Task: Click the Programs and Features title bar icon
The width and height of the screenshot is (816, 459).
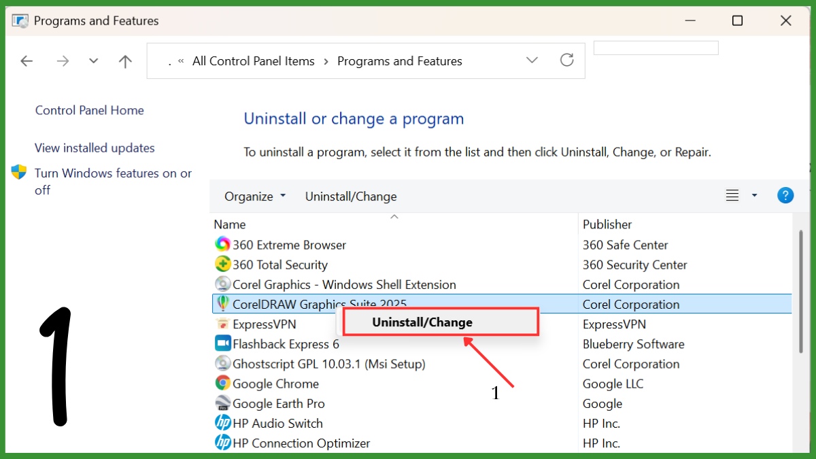Action: tap(20, 20)
